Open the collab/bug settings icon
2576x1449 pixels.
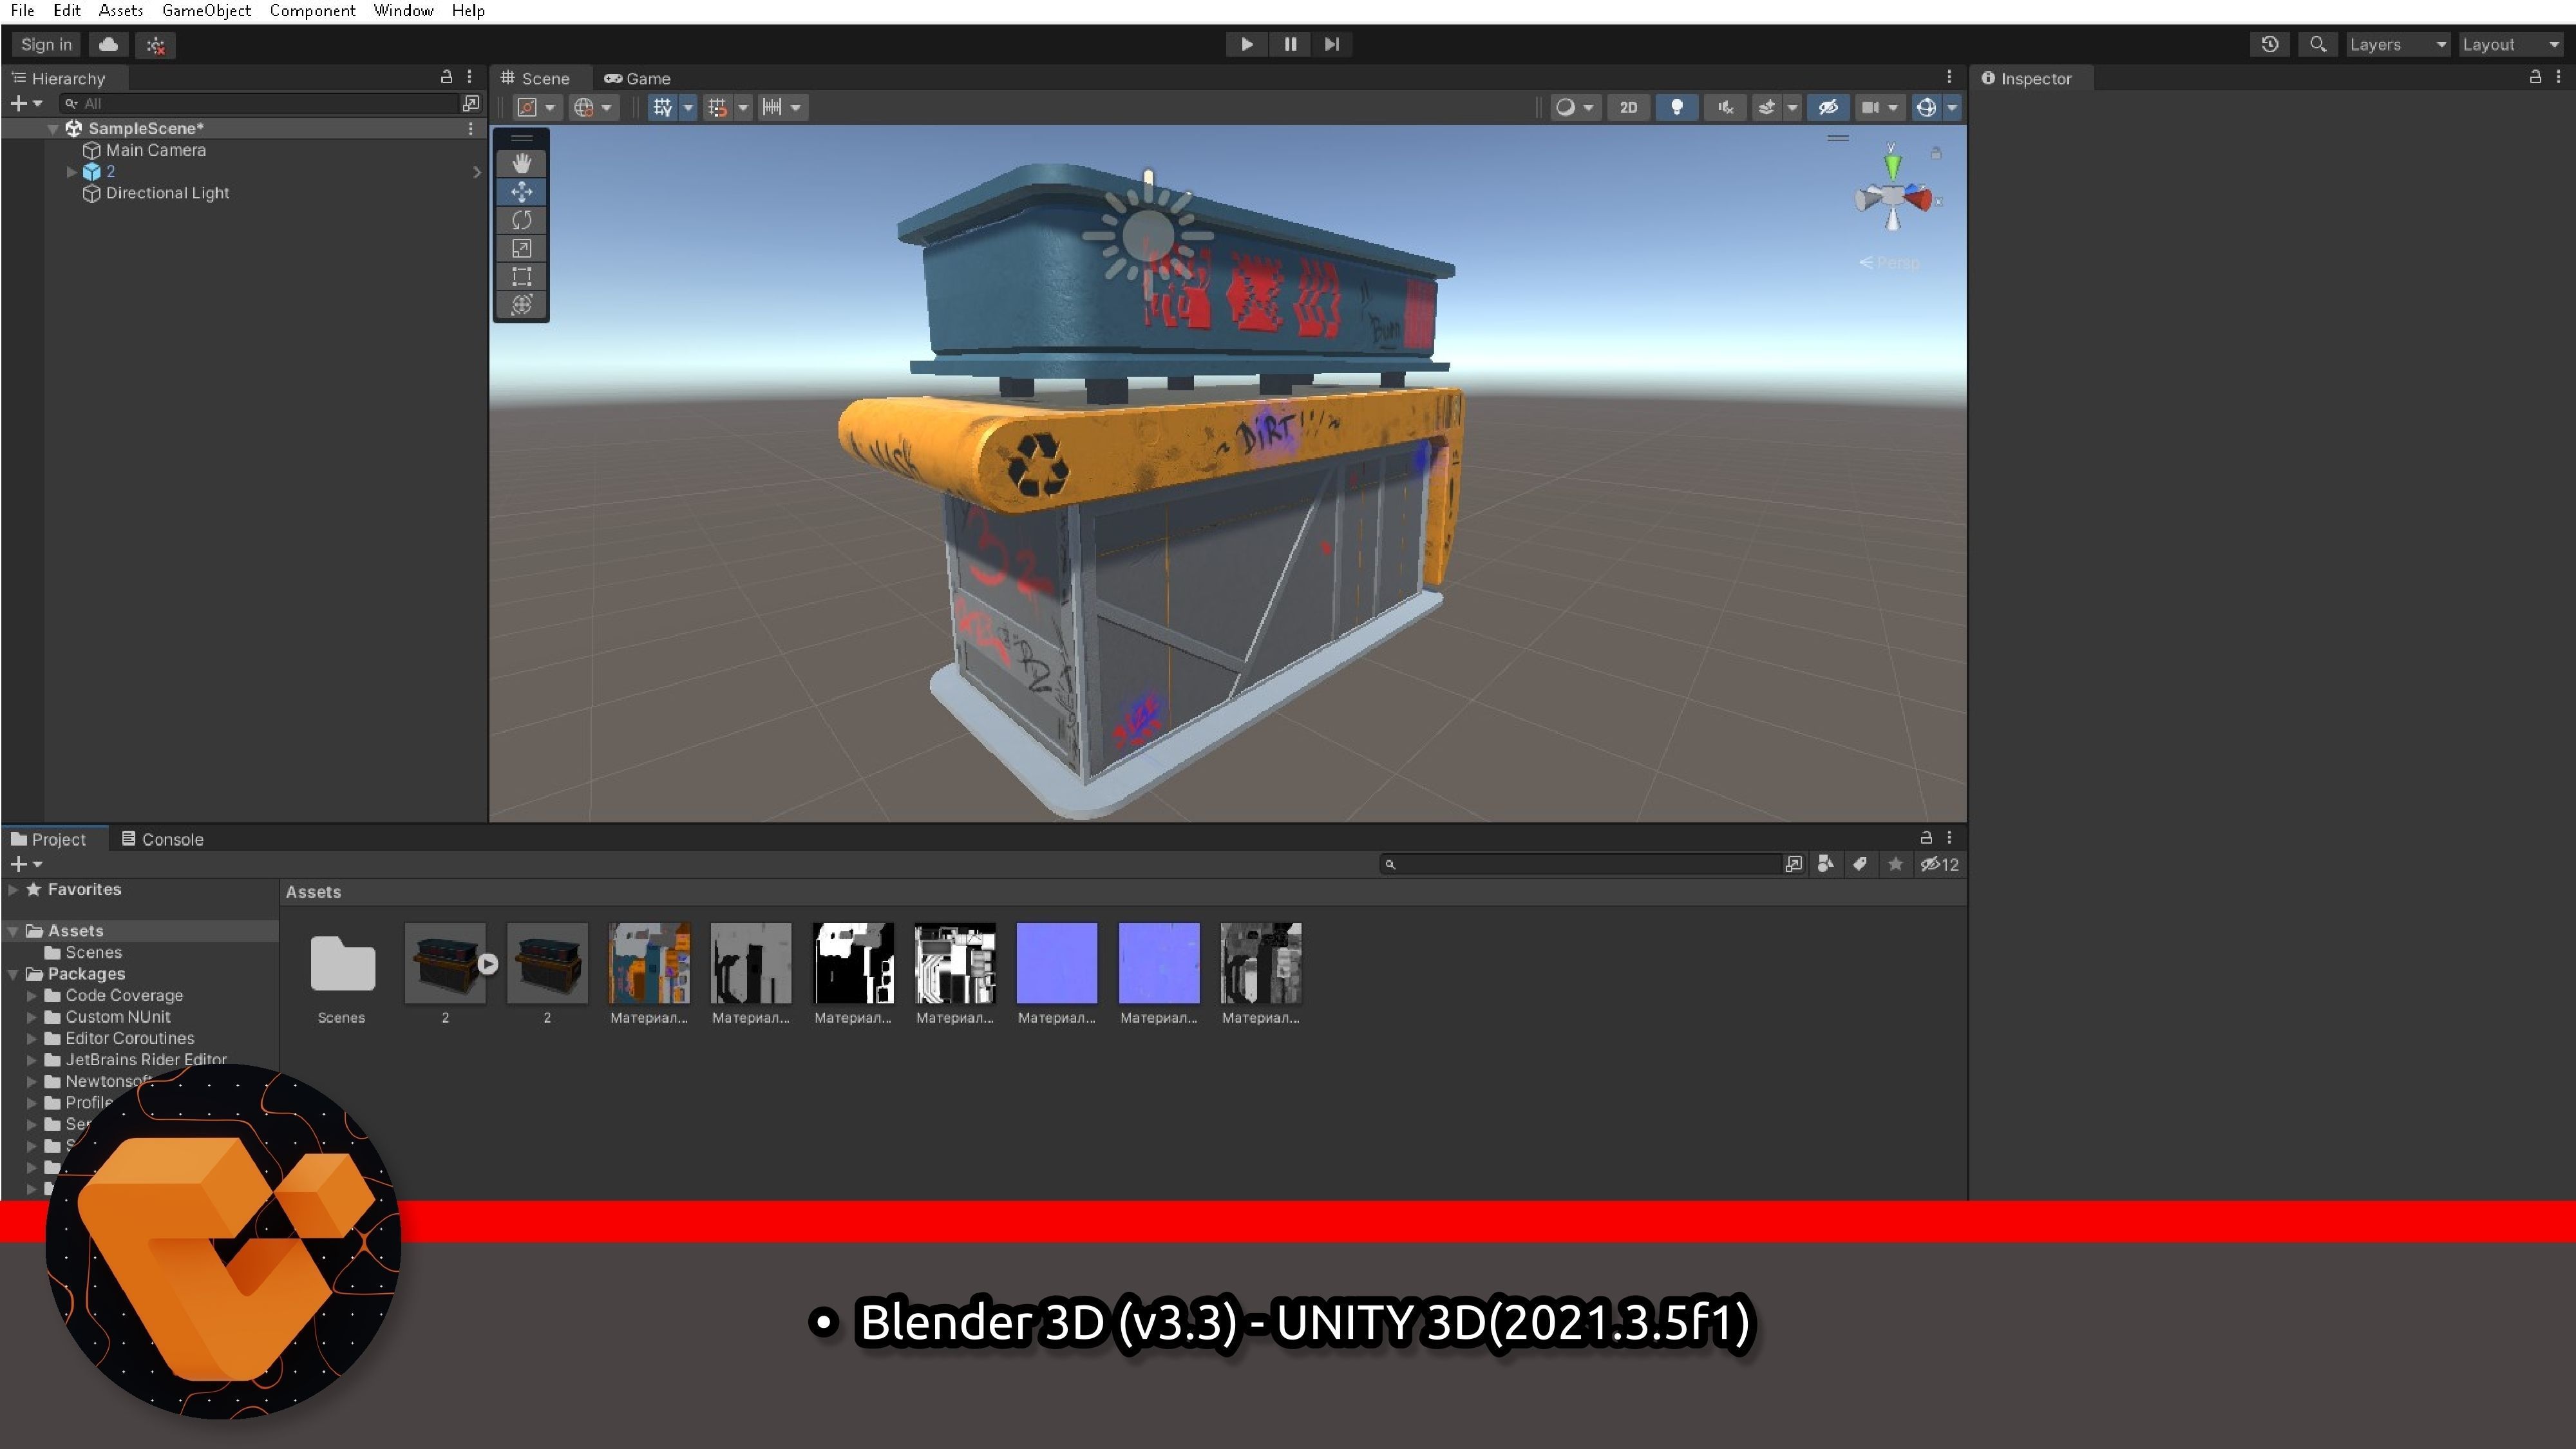(155, 44)
